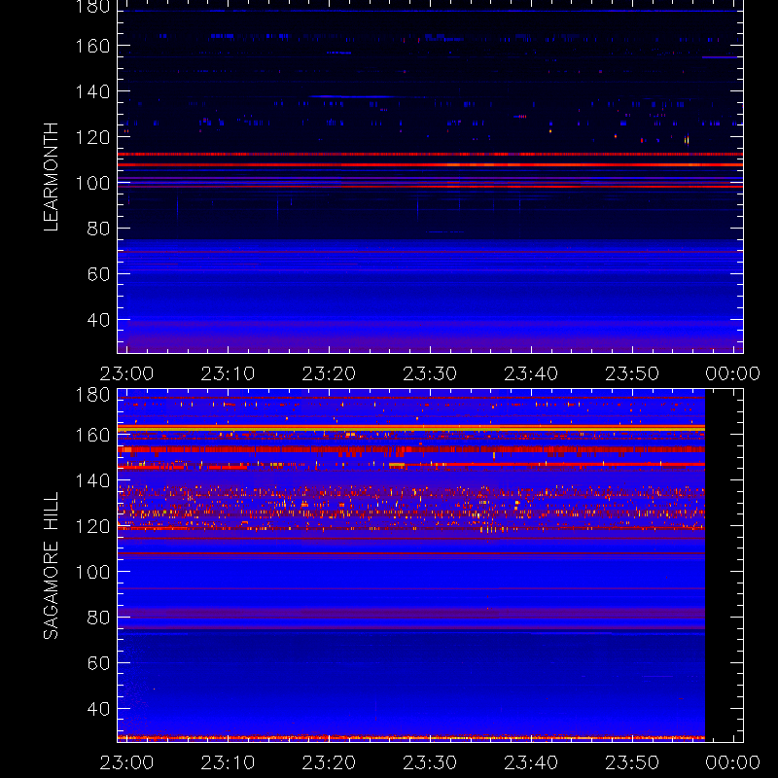Image resolution: width=778 pixels, height=778 pixels.
Task: Pick the 160 frequency tick on Learmonth axis
Action: [92, 46]
